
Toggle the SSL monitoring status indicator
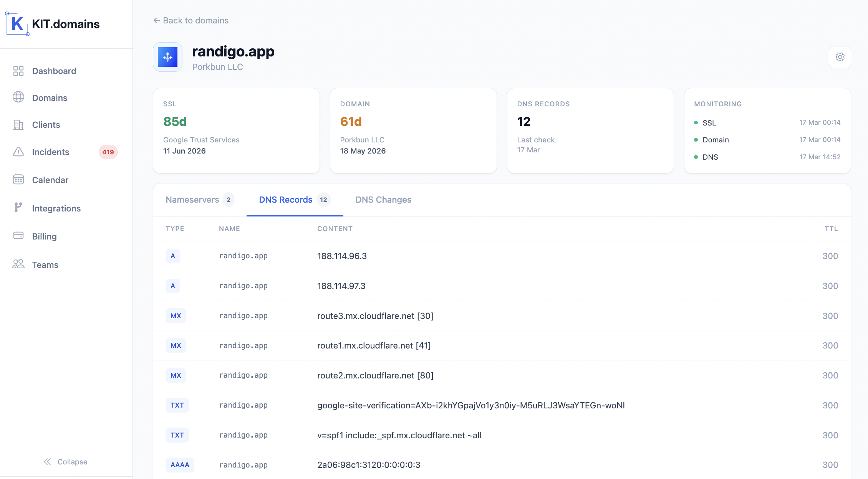pyautogui.click(x=696, y=122)
